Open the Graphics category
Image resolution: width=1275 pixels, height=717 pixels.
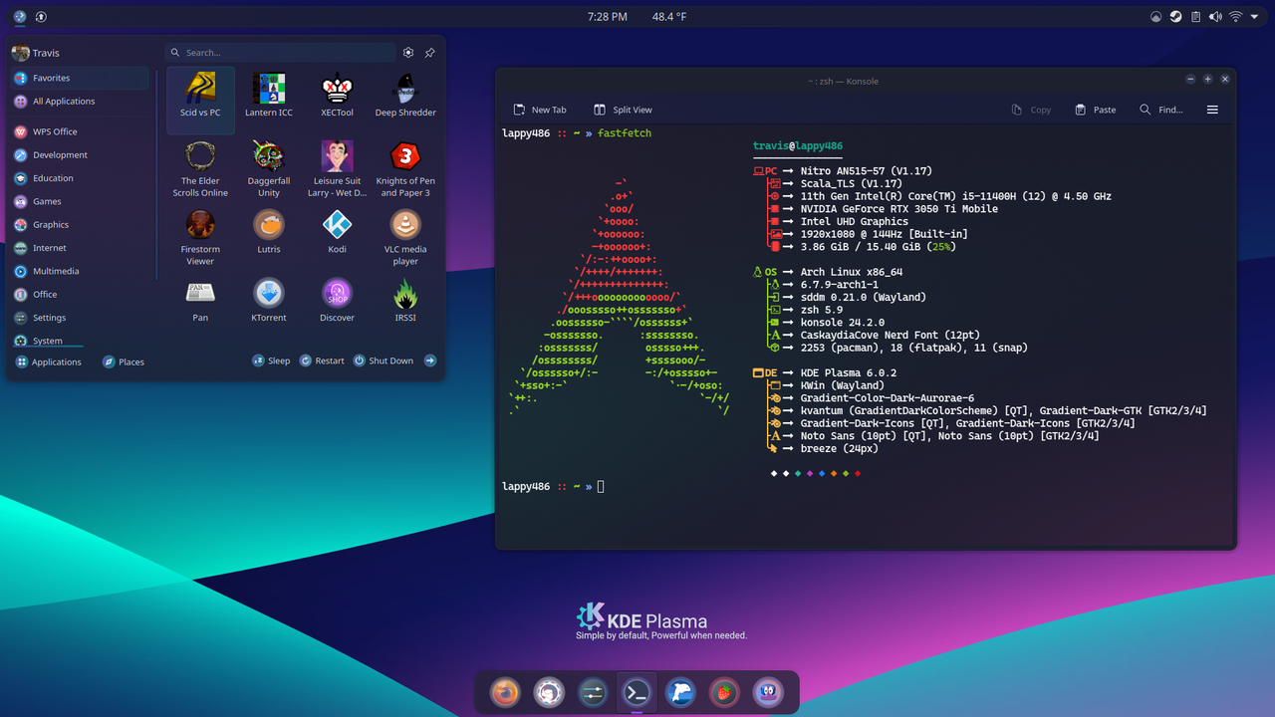[80, 225]
